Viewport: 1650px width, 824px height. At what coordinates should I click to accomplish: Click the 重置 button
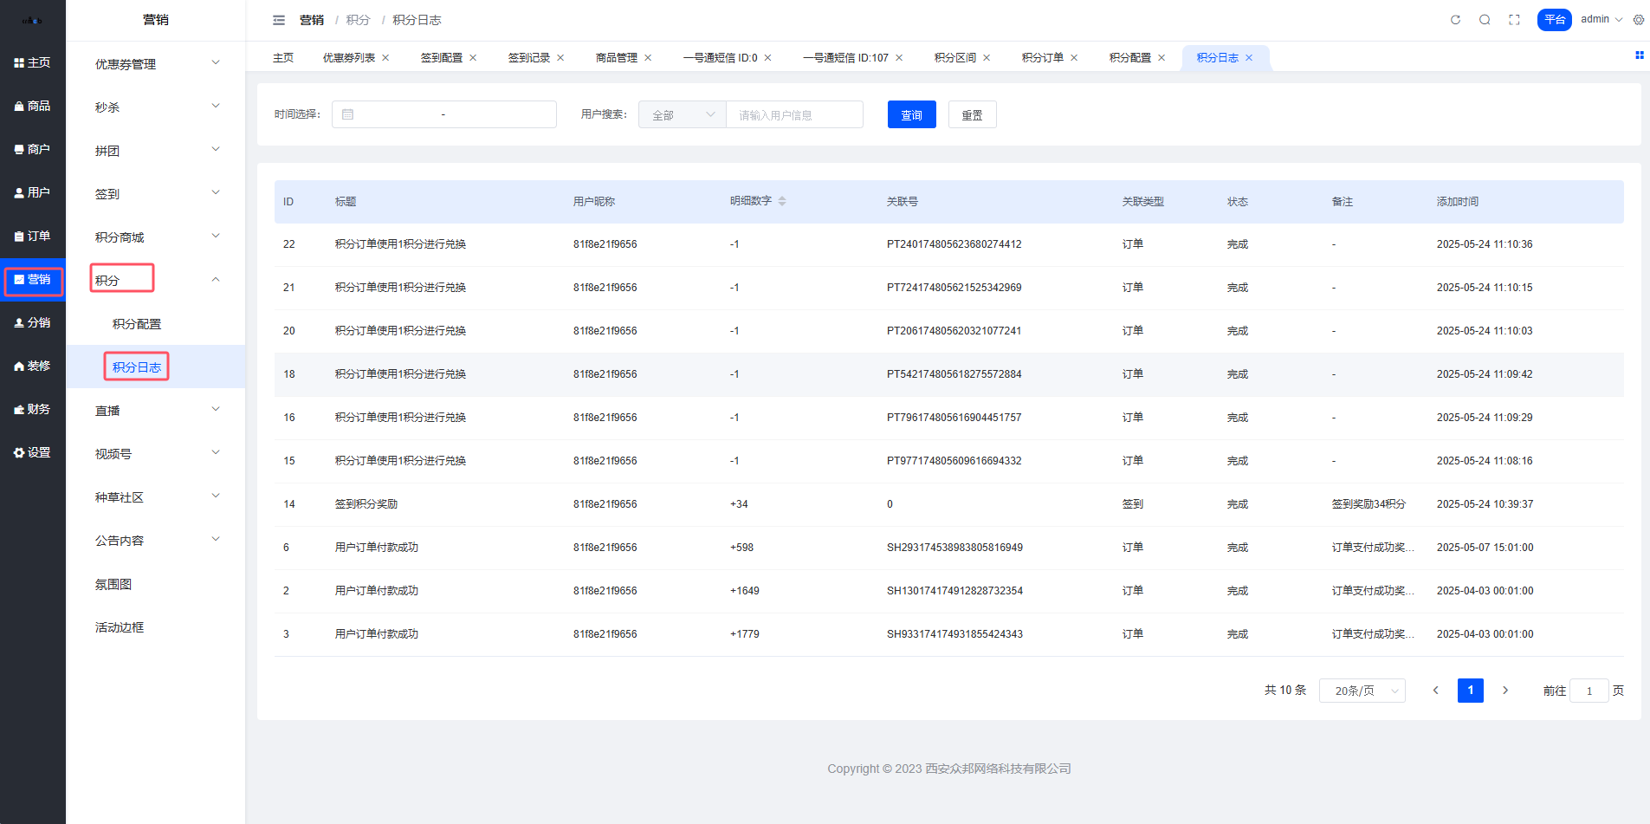click(x=972, y=115)
